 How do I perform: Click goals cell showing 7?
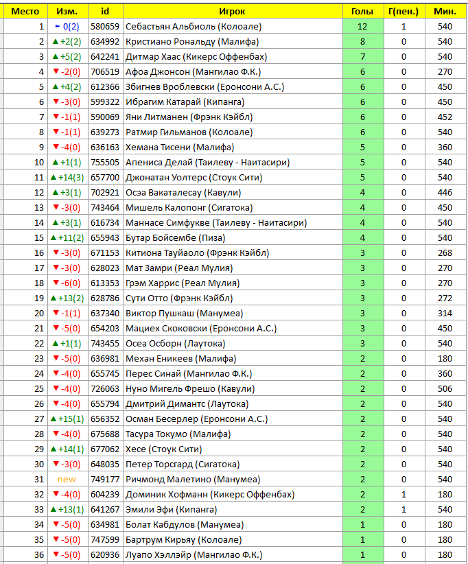pos(362,57)
